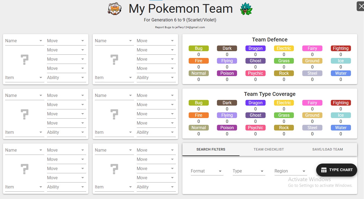
Task: Click the question mark placeholder in top-right card
Action: point(114,59)
